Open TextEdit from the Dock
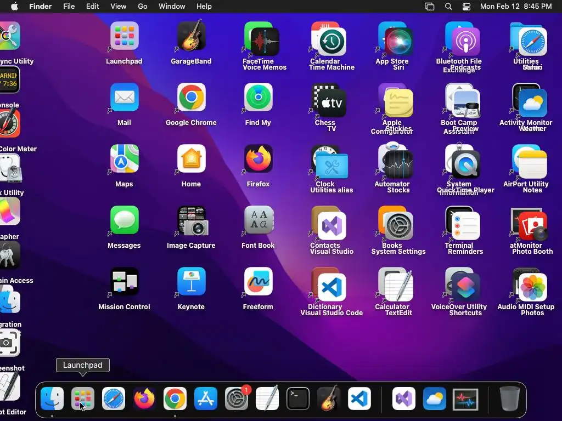The width and height of the screenshot is (562, 421). pos(267,398)
